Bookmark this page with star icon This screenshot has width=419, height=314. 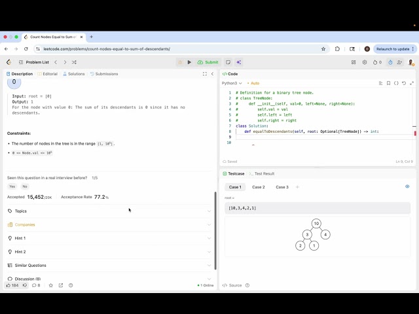[x=323, y=49]
